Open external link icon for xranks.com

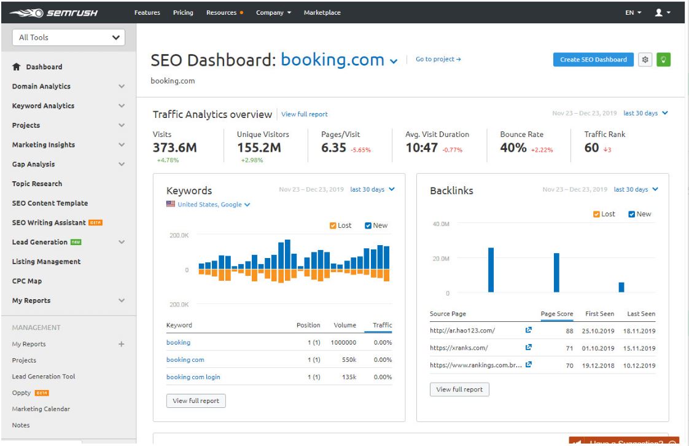click(528, 348)
